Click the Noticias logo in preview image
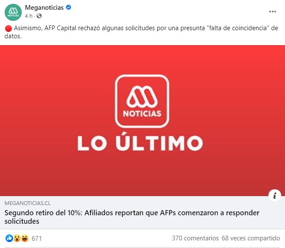The height and width of the screenshot is (248, 285). (x=142, y=101)
